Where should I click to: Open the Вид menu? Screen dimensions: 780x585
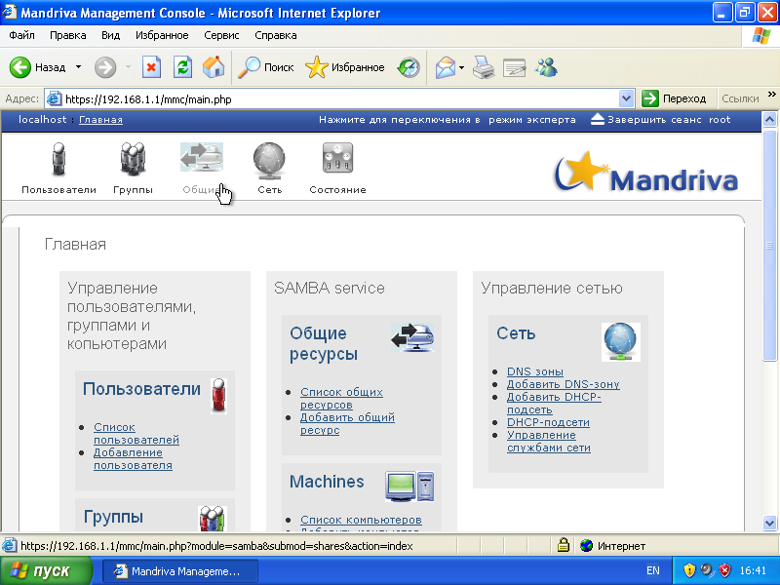[110, 35]
